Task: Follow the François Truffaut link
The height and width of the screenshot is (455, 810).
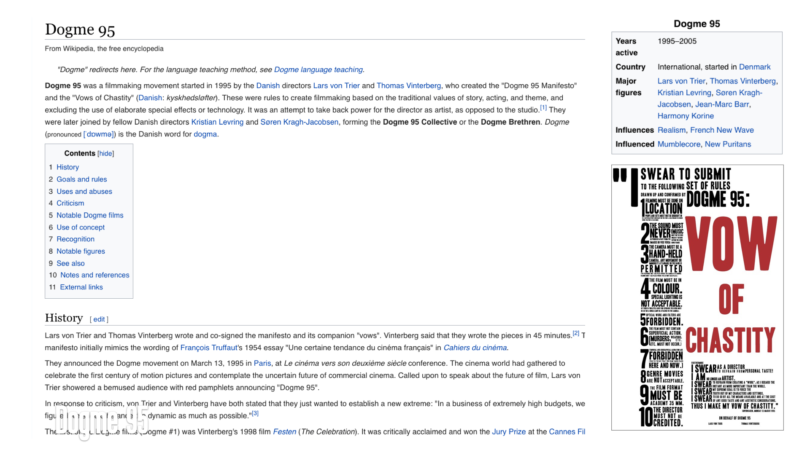Action: (x=208, y=348)
